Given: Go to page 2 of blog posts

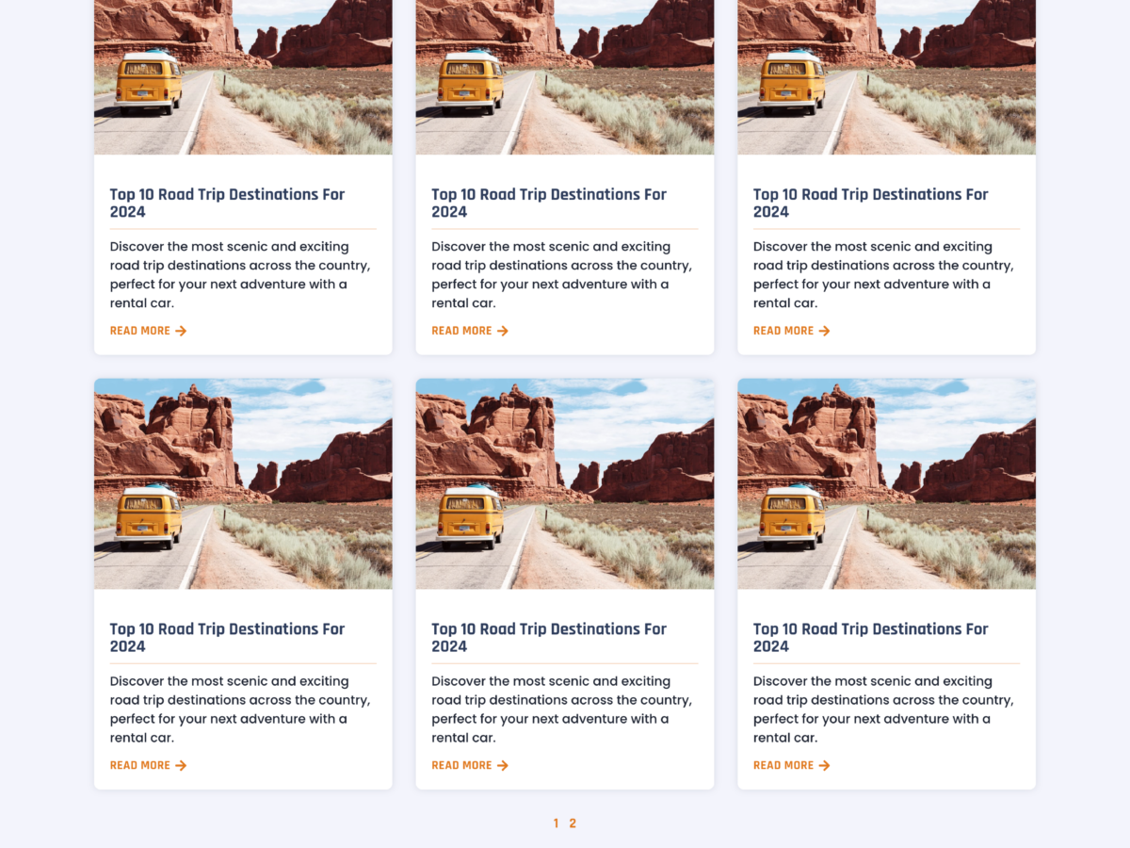Looking at the screenshot, I should 573,824.
